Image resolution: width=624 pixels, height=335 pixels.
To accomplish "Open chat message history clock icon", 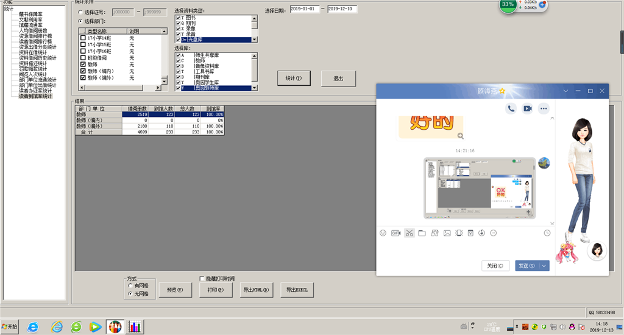I will click(547, 233).
